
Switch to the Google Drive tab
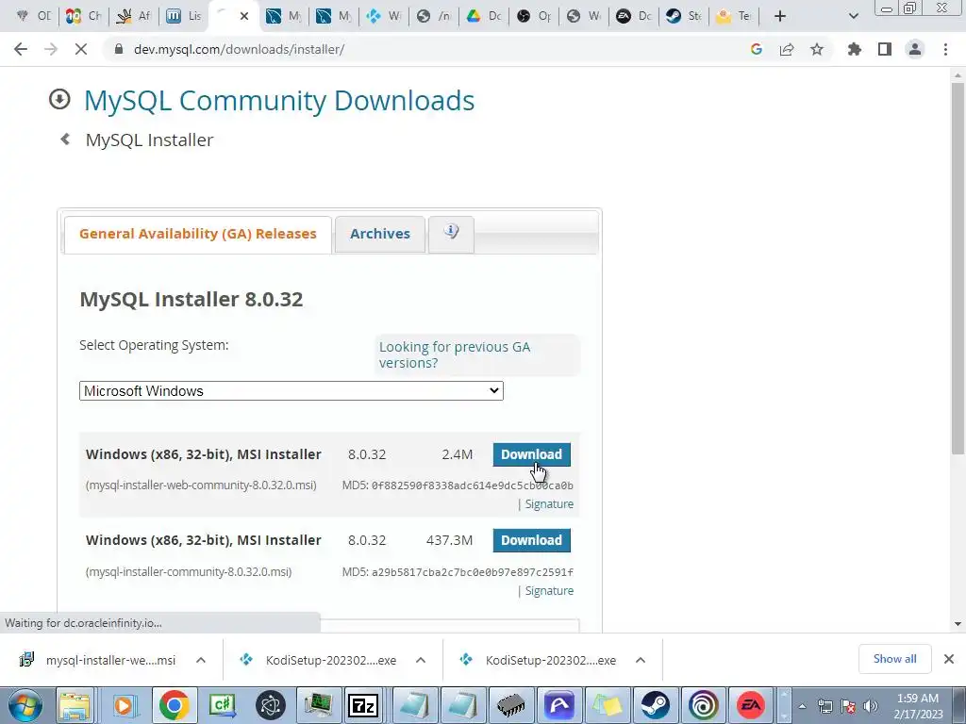tap(484, 16)
